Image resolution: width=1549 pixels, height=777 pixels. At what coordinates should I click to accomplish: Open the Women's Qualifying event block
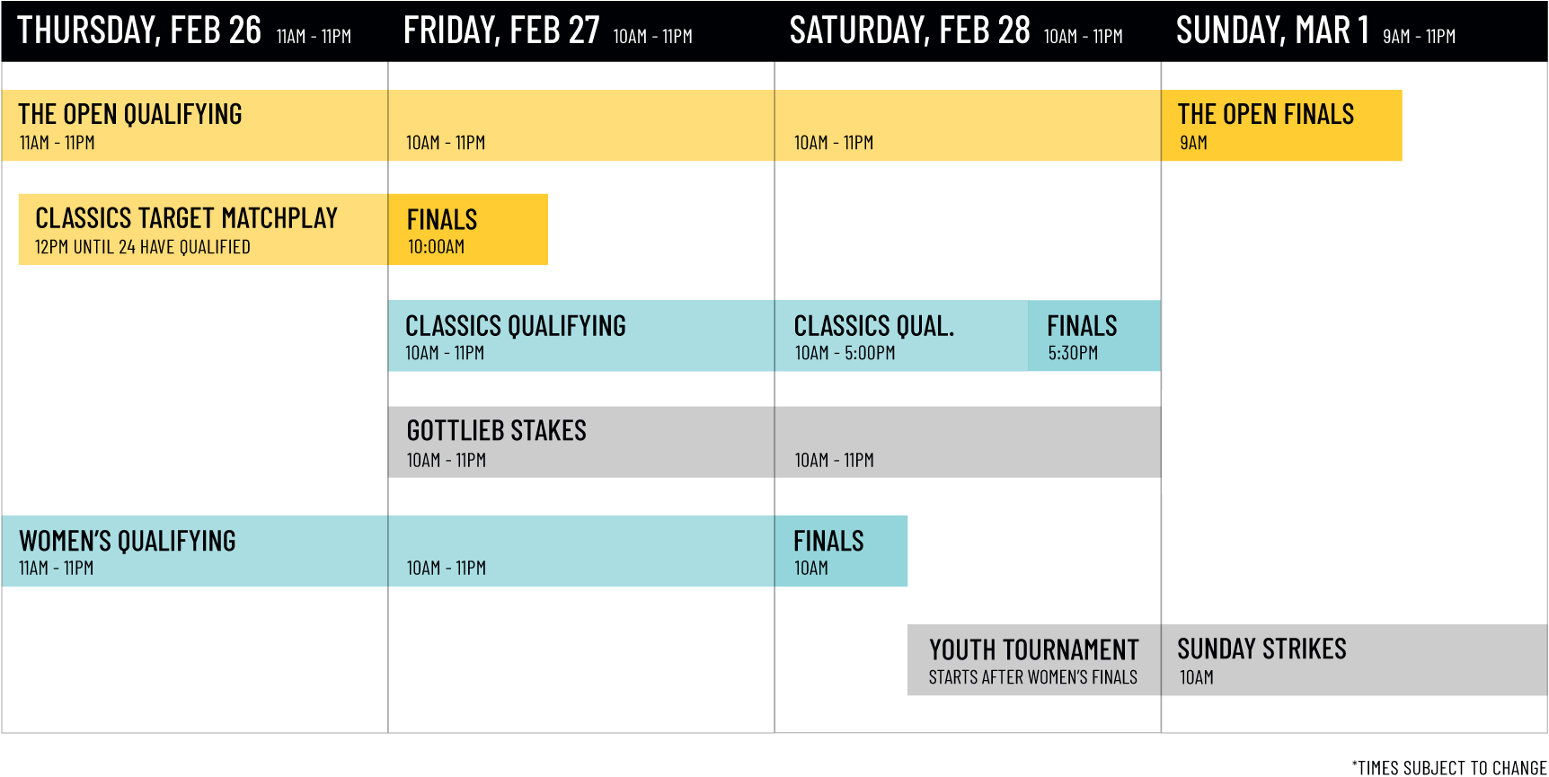tap(194, 551)
